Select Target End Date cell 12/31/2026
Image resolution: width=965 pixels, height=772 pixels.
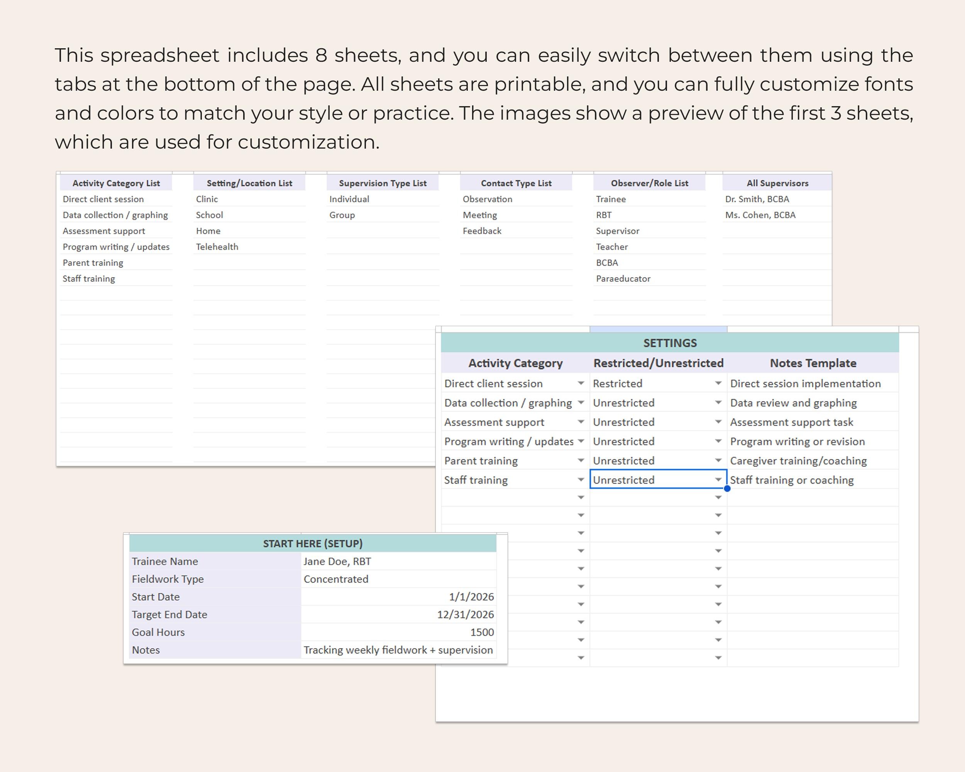pos(398,615)
